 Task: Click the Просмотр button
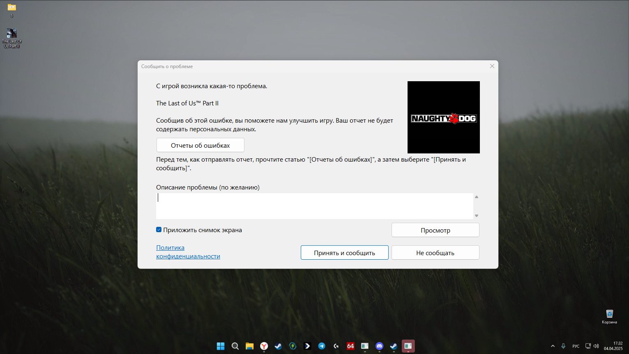435,230
